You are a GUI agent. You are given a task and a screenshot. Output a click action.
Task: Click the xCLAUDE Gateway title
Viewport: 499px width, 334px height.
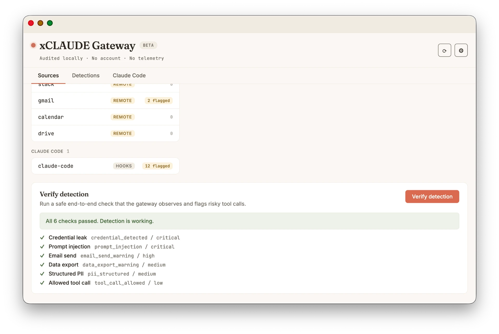point(87,45)
